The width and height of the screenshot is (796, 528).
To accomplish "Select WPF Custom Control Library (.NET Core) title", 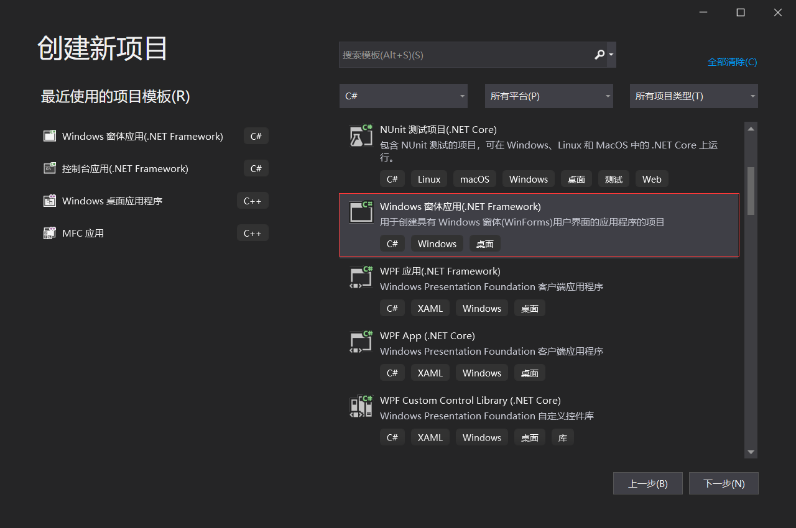I will [470, 401].
